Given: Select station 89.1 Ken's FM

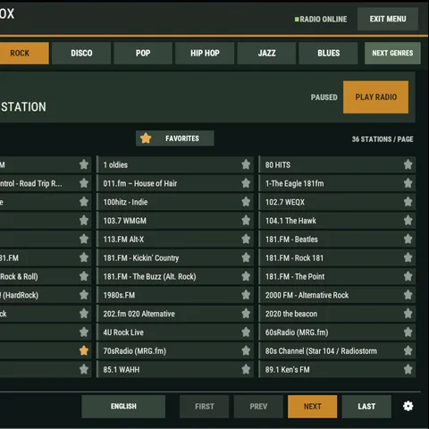Looking at the screenshot, I should 337,369.
